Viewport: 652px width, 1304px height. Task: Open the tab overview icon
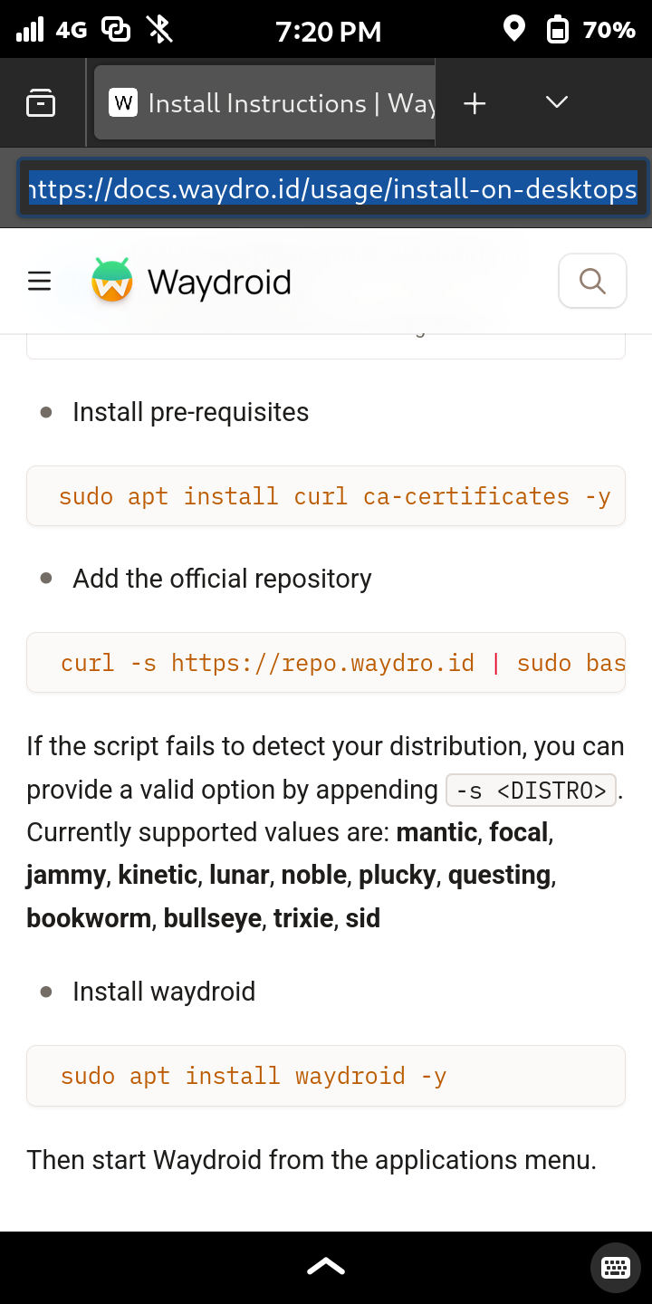41,103
